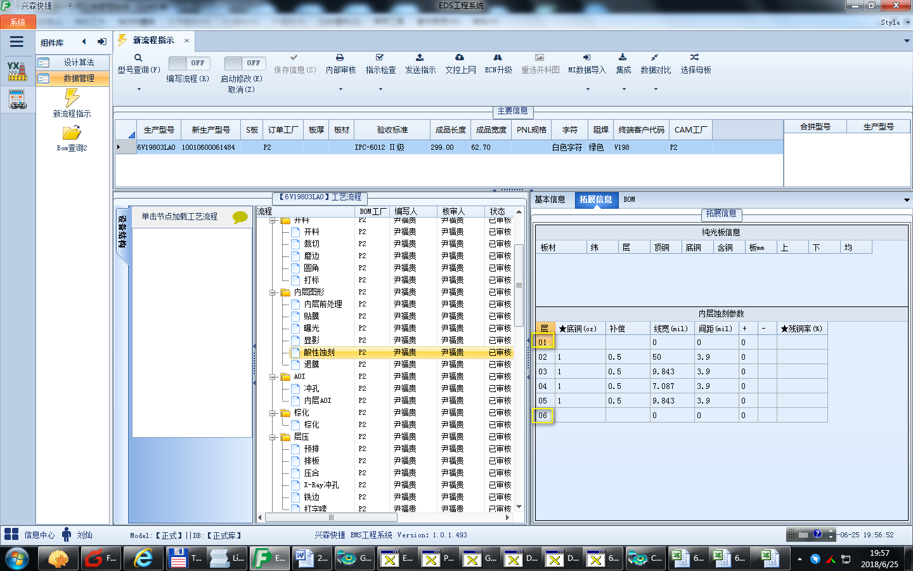
Task: Select the 内层AOI process node
Action: click(x=318, y=400)
